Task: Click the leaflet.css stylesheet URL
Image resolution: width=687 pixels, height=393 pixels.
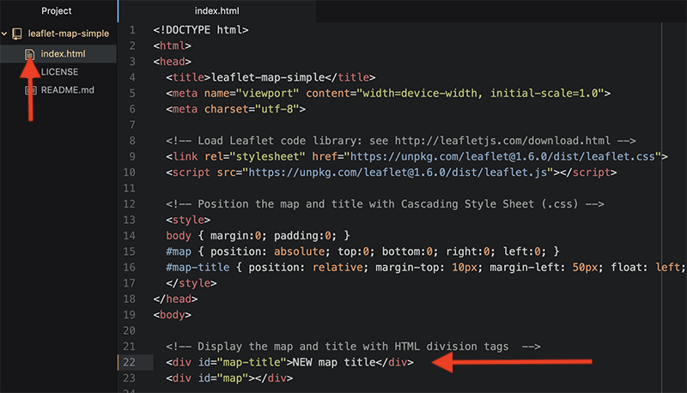Action: (x=502, y=157)
